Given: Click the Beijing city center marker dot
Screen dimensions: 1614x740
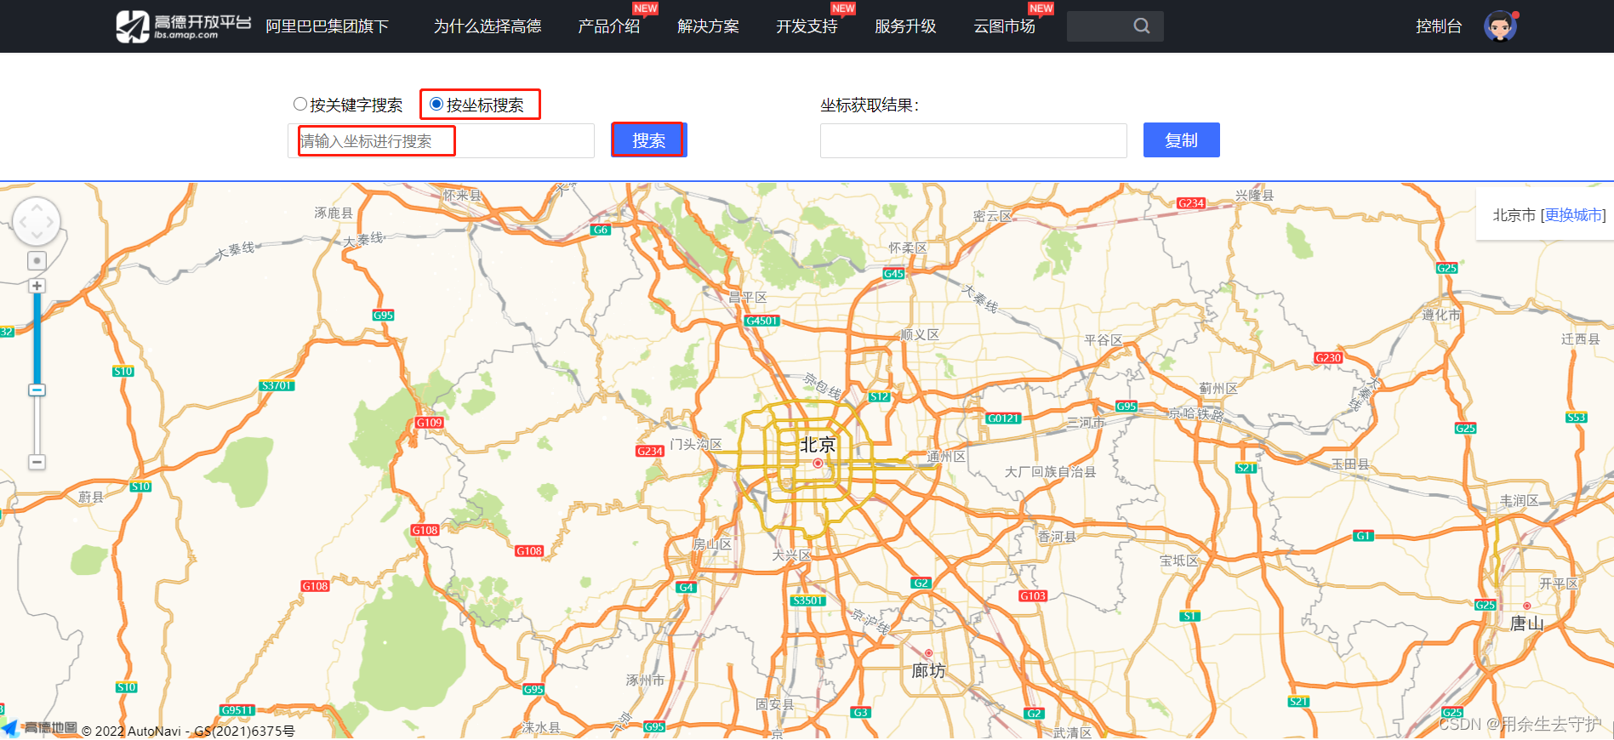Looking at the screenshot, I should pos(818,464).
